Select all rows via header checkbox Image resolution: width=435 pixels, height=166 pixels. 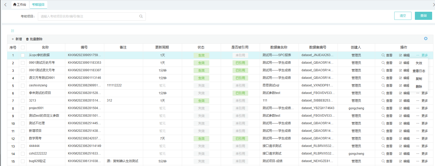23,48
